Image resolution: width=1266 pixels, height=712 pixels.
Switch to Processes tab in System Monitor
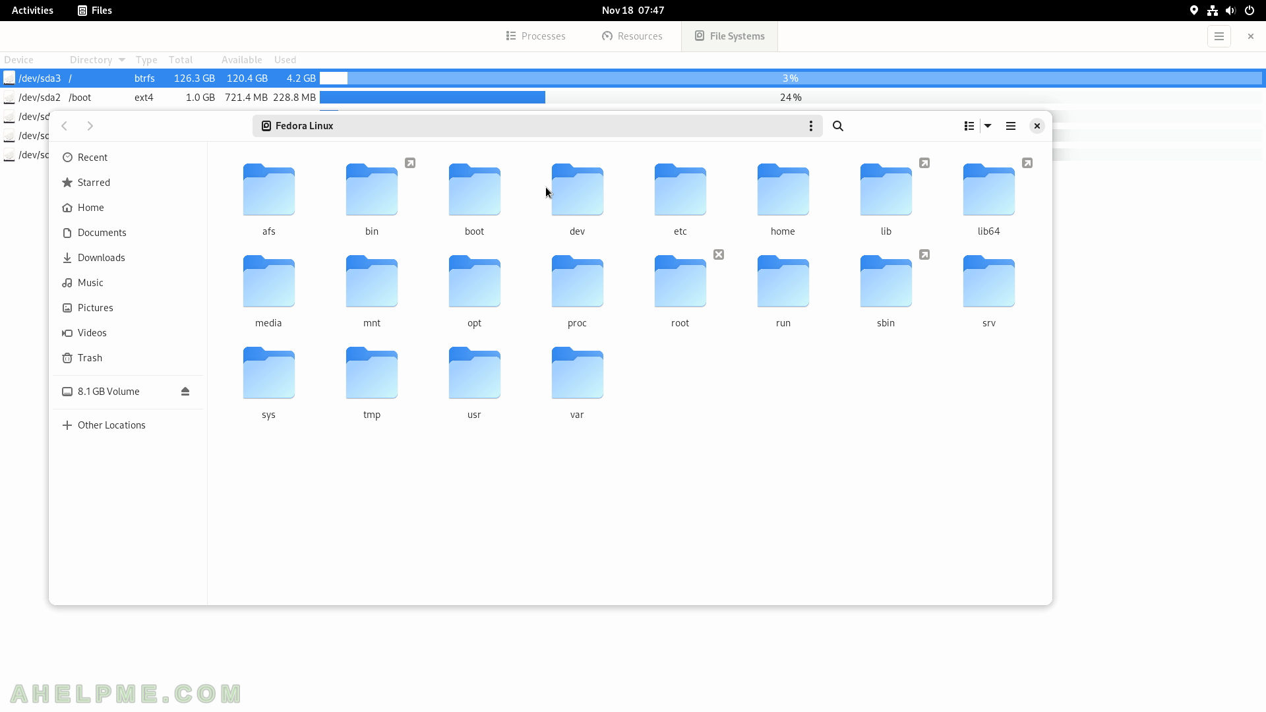[x=535, y=36]
